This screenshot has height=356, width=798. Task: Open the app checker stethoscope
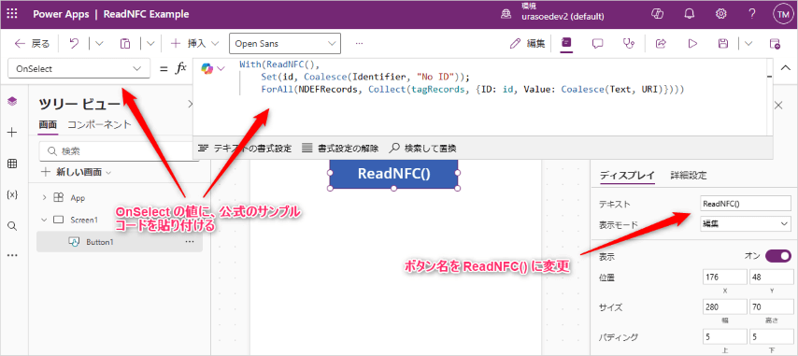click(629, 44)
